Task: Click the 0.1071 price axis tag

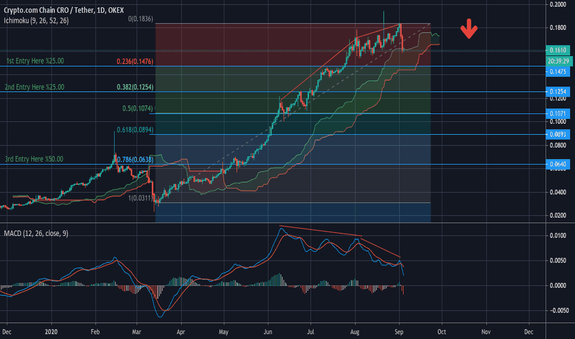Action: 558,113
